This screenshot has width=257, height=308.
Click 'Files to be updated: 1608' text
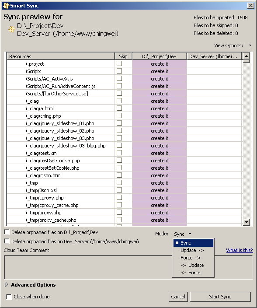pos(221,17)
